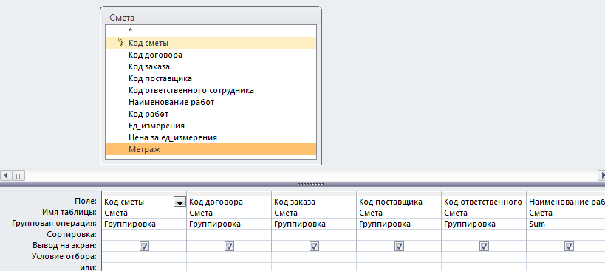
Task: Click Группировка under Код договора column
Action: (x=229, y=224)
